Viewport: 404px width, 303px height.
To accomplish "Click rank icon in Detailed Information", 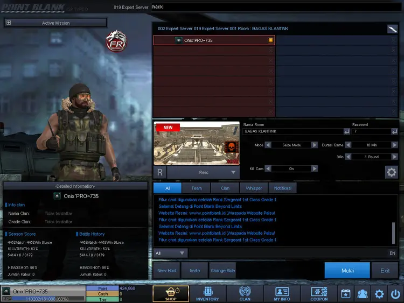I will [57, 196].
